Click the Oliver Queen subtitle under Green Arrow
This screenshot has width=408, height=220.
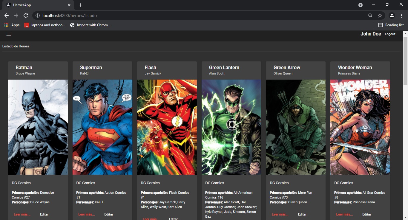[x=283, y=73]
